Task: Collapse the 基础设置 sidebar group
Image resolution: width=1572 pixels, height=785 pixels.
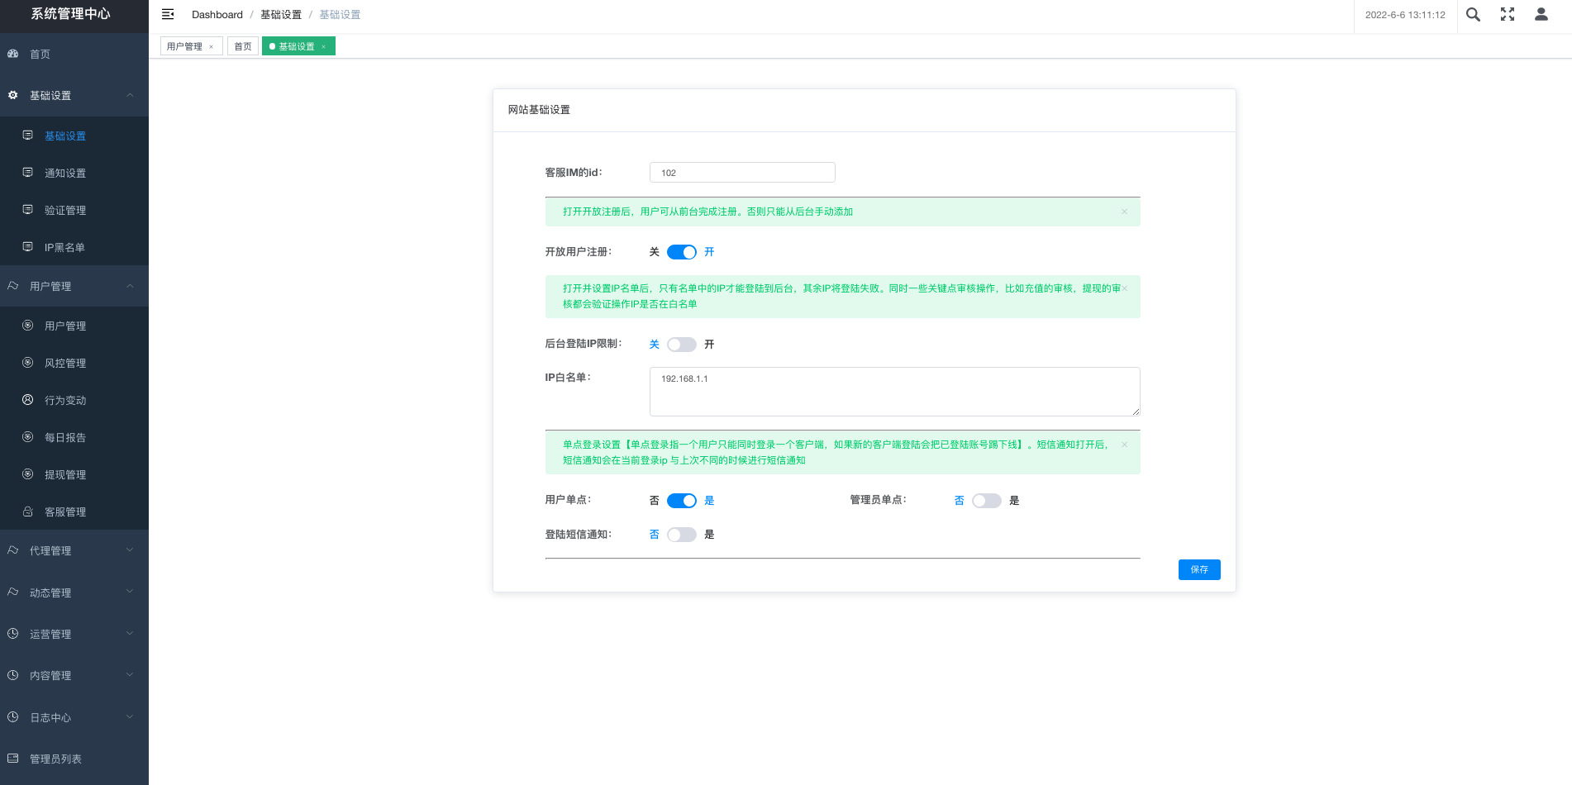Action: (130, 95)
